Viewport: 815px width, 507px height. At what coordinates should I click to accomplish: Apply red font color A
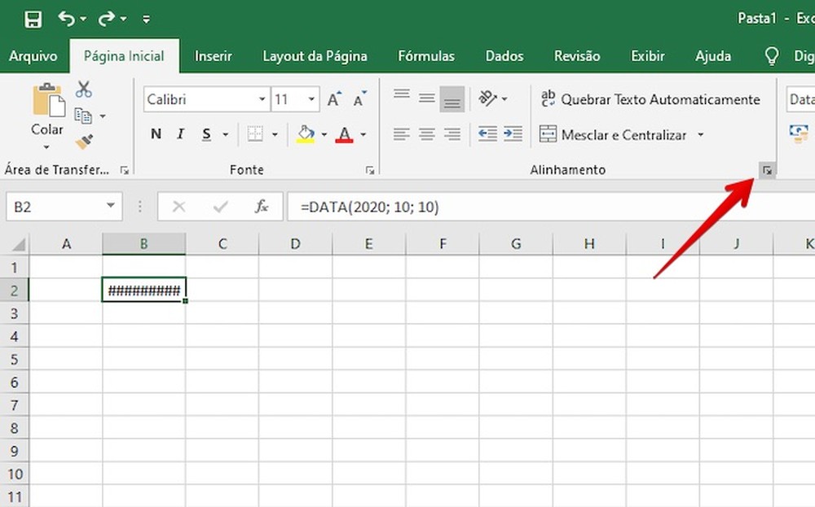tap(344, 134)
